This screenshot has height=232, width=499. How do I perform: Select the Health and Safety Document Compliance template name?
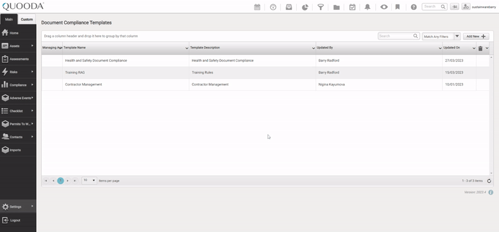pyautogui.click(x=96, y=60)
